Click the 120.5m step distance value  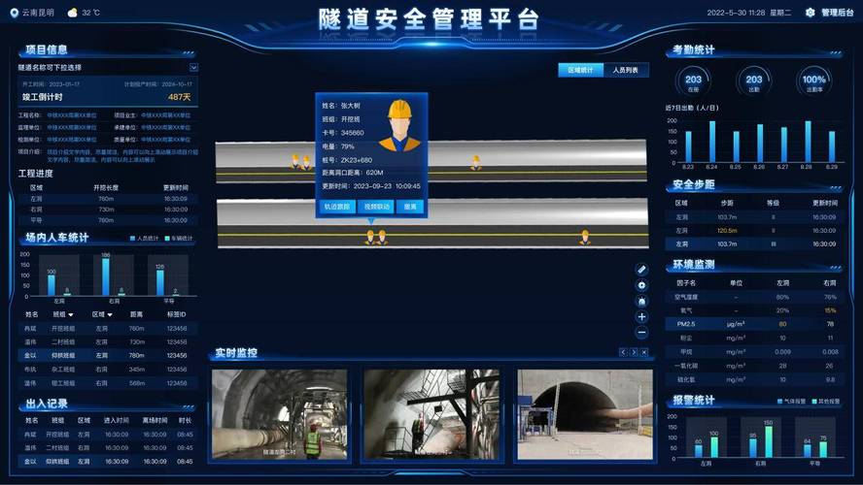[x=727, y=231]
